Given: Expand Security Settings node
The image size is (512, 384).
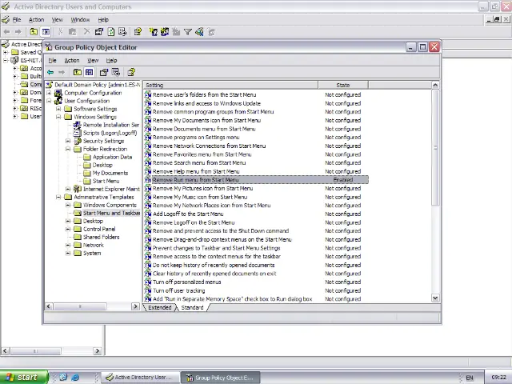Looking at the screenshot, I should (x=68, y=141).
